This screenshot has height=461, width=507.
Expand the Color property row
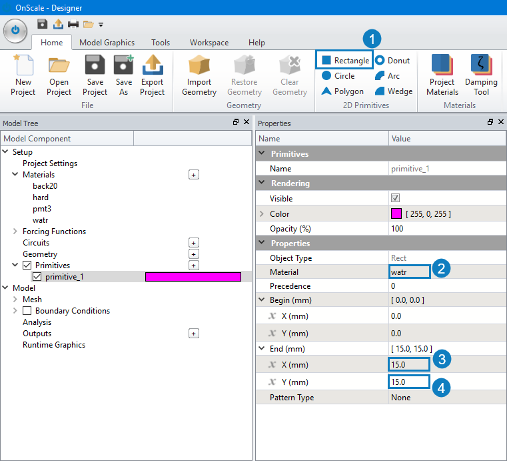(262, 213)
